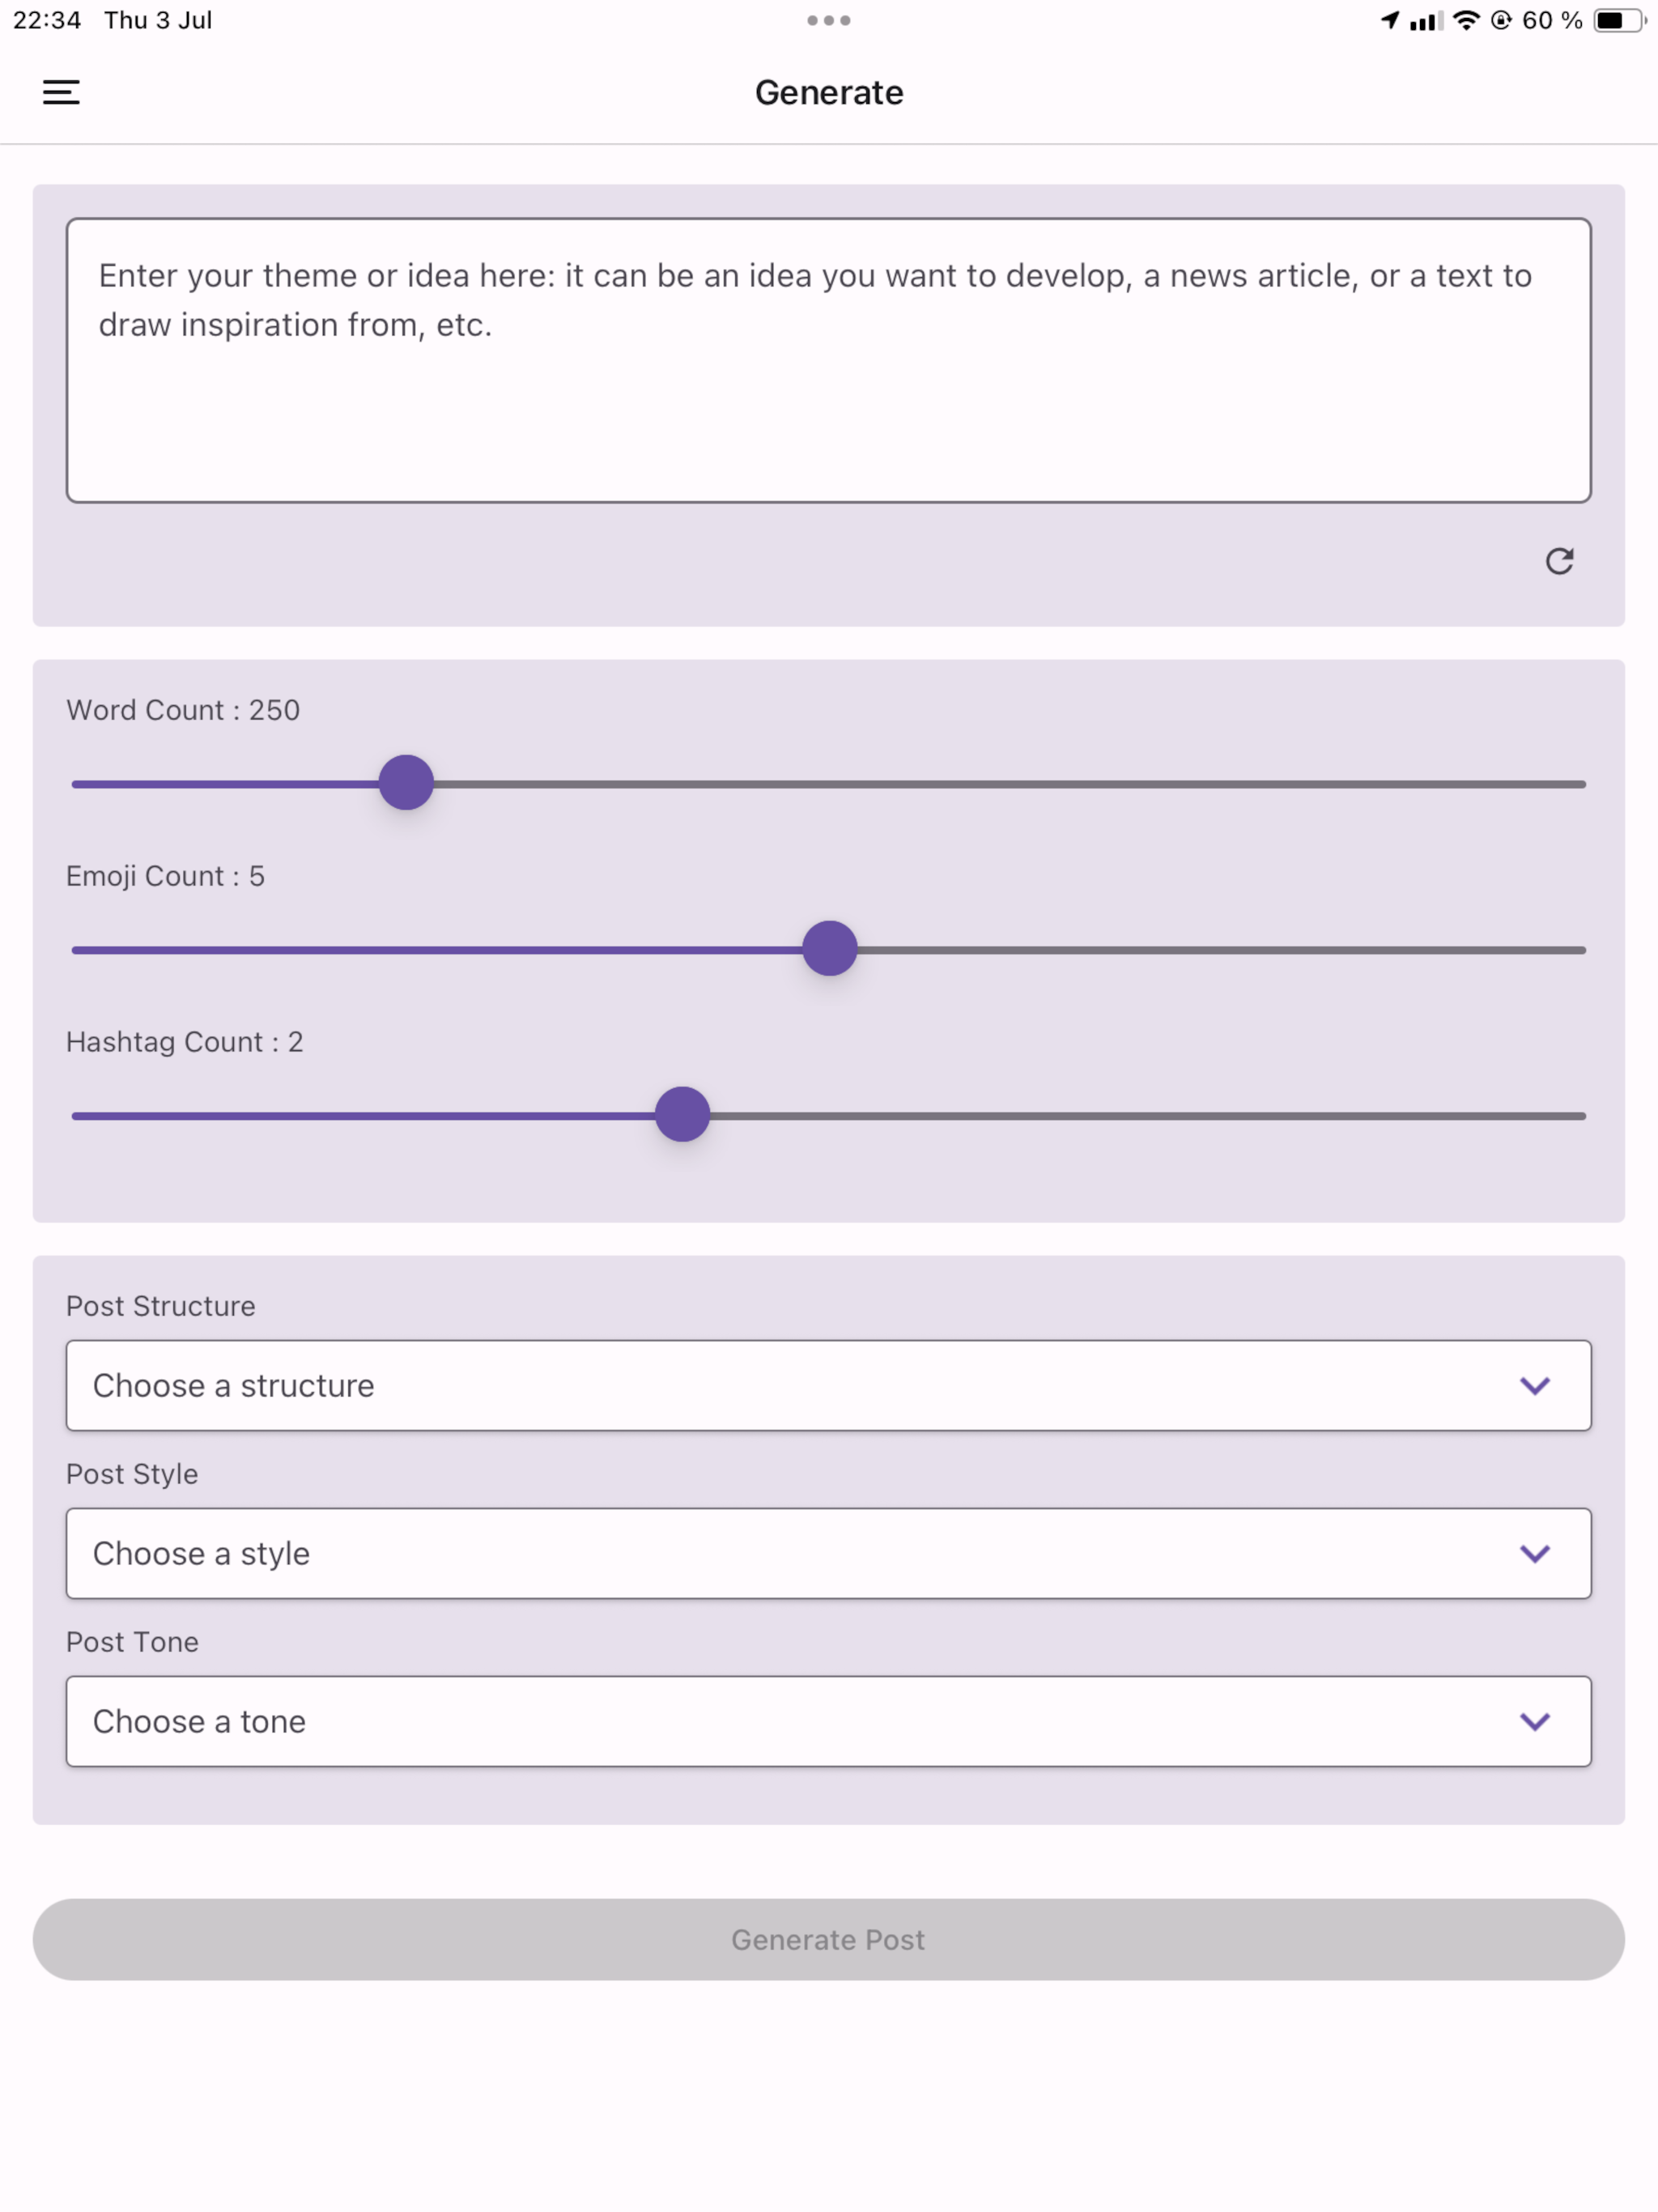Tap the Wi-Fi status icon
The width and height of the screenshot is (1658, 2212).
point(1466,20)
